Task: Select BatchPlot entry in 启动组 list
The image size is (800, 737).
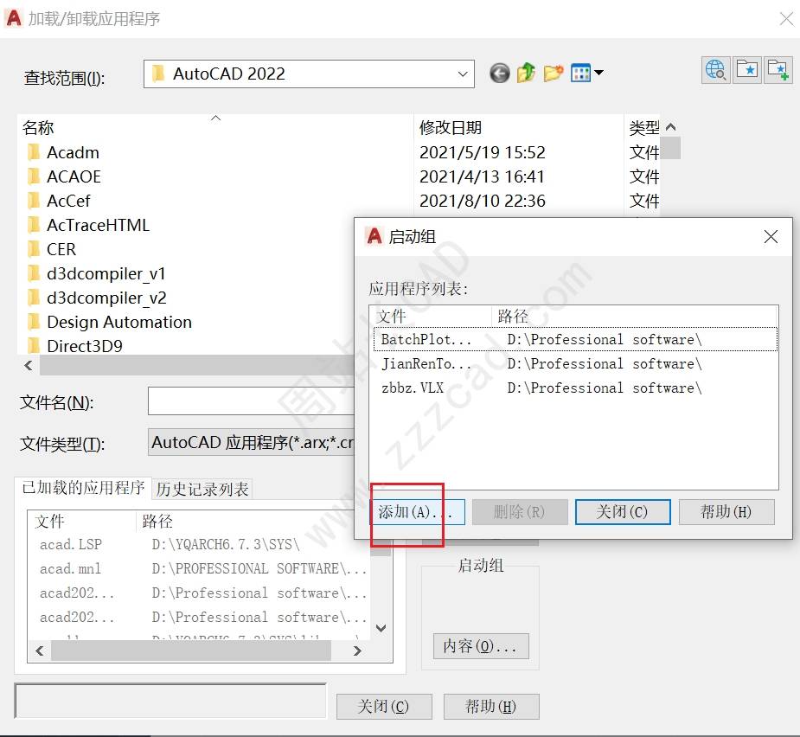Action: tap(575, 339)
